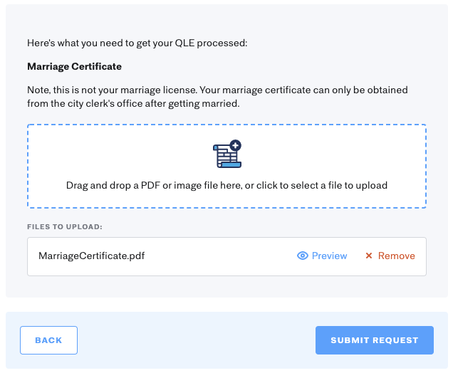Screen dimensions: 453x373
Task: Remove MarriageCertificate.pdf from upload list
Action: click(396, 256)
